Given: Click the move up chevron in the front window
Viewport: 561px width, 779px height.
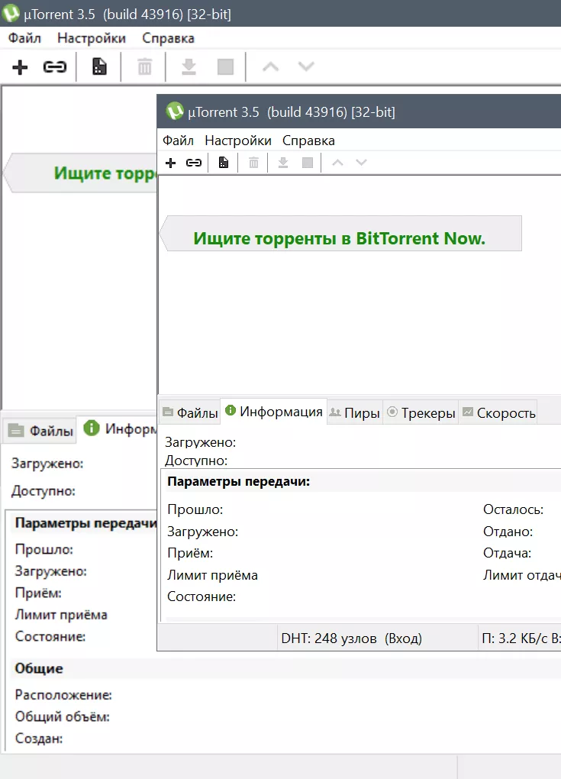Looking at the screenshot, I should coord(337,163).
